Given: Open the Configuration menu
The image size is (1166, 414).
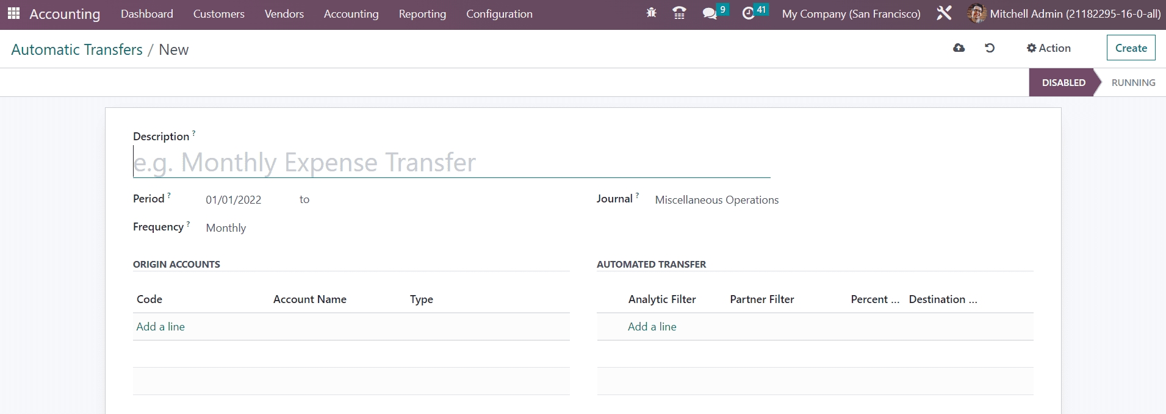Looking at the screenshot, I should pyautogui.click(x=498, y=13).
